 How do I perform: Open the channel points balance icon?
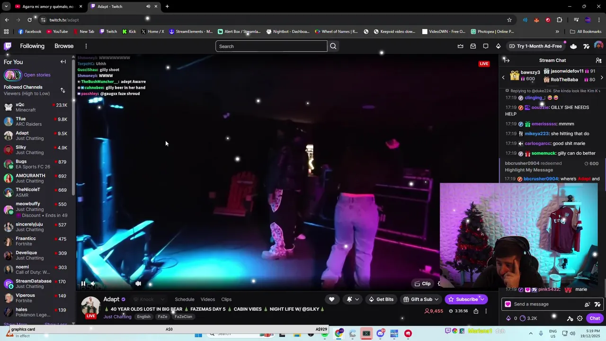pyautogui.click(x=522, y=318)
